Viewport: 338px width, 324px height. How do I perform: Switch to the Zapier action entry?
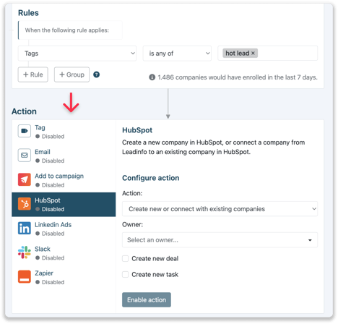point(64,277)
